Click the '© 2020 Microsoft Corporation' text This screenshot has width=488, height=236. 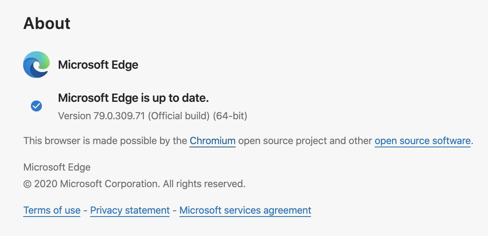[x=92, y=184]
